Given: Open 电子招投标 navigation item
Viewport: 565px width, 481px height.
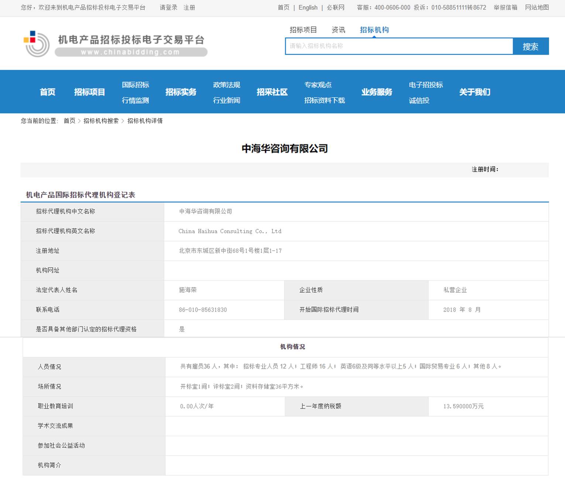Looking at the screenshot, I should 425,85.
